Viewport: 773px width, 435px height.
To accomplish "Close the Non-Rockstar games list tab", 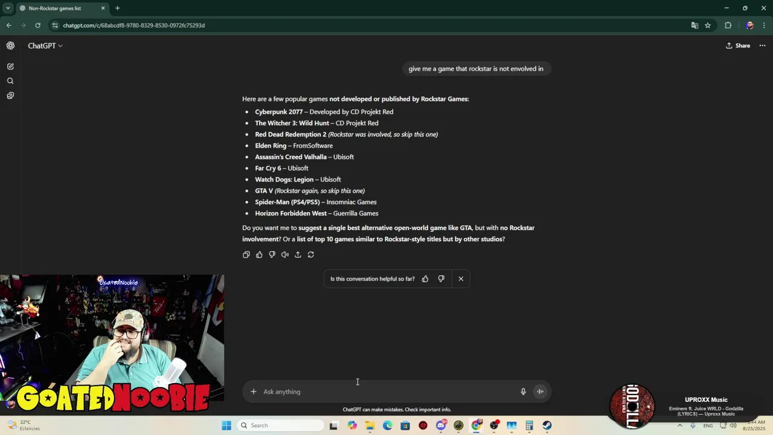I will [x=103, y=8].
